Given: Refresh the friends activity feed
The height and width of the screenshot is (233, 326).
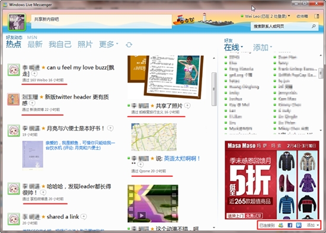Looking at the screenshot, I should coord(129,44).
